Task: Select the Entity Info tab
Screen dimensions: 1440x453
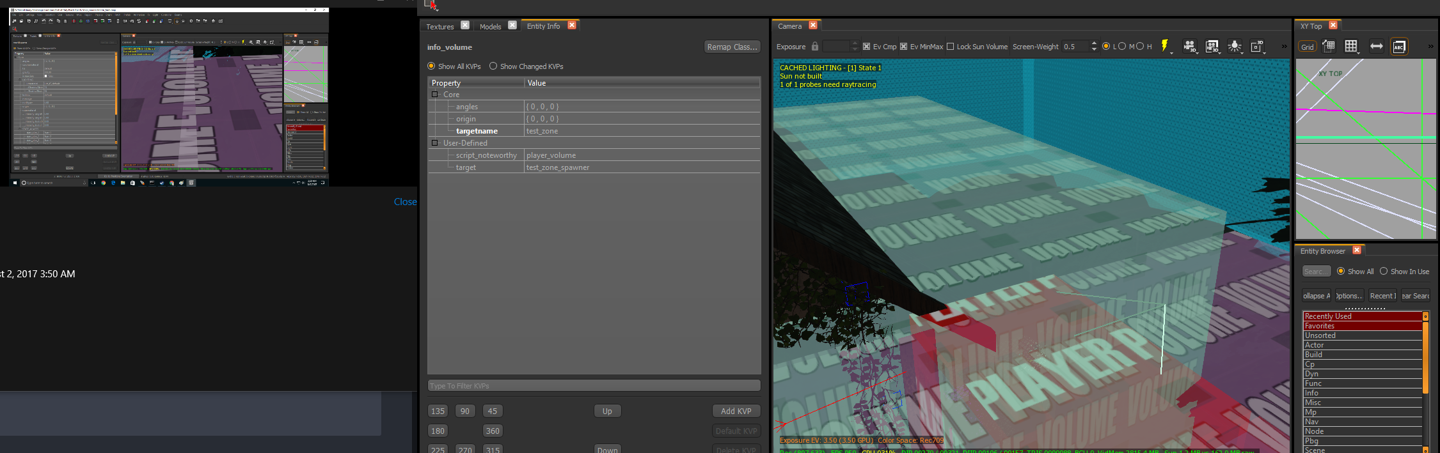Action: [x=543, y=26]
